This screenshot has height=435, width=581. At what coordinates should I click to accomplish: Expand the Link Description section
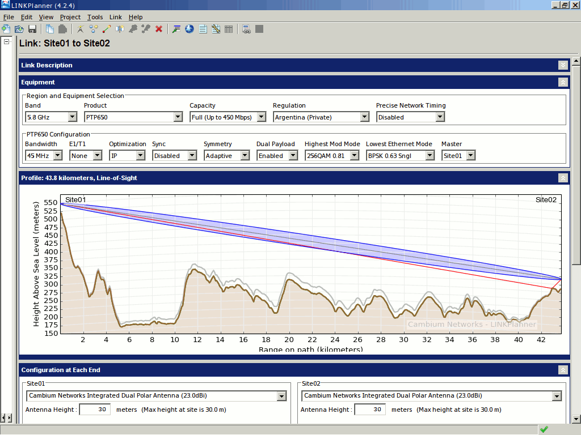coord(563,65)
